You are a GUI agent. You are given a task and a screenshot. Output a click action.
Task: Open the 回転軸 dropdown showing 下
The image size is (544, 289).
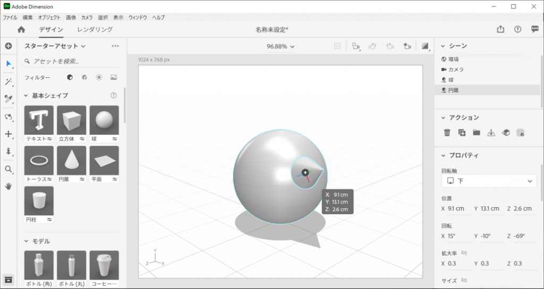(x=489, y=181)
